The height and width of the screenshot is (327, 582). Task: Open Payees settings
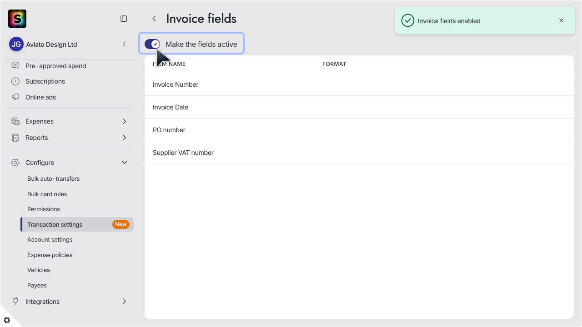(37, 285)
